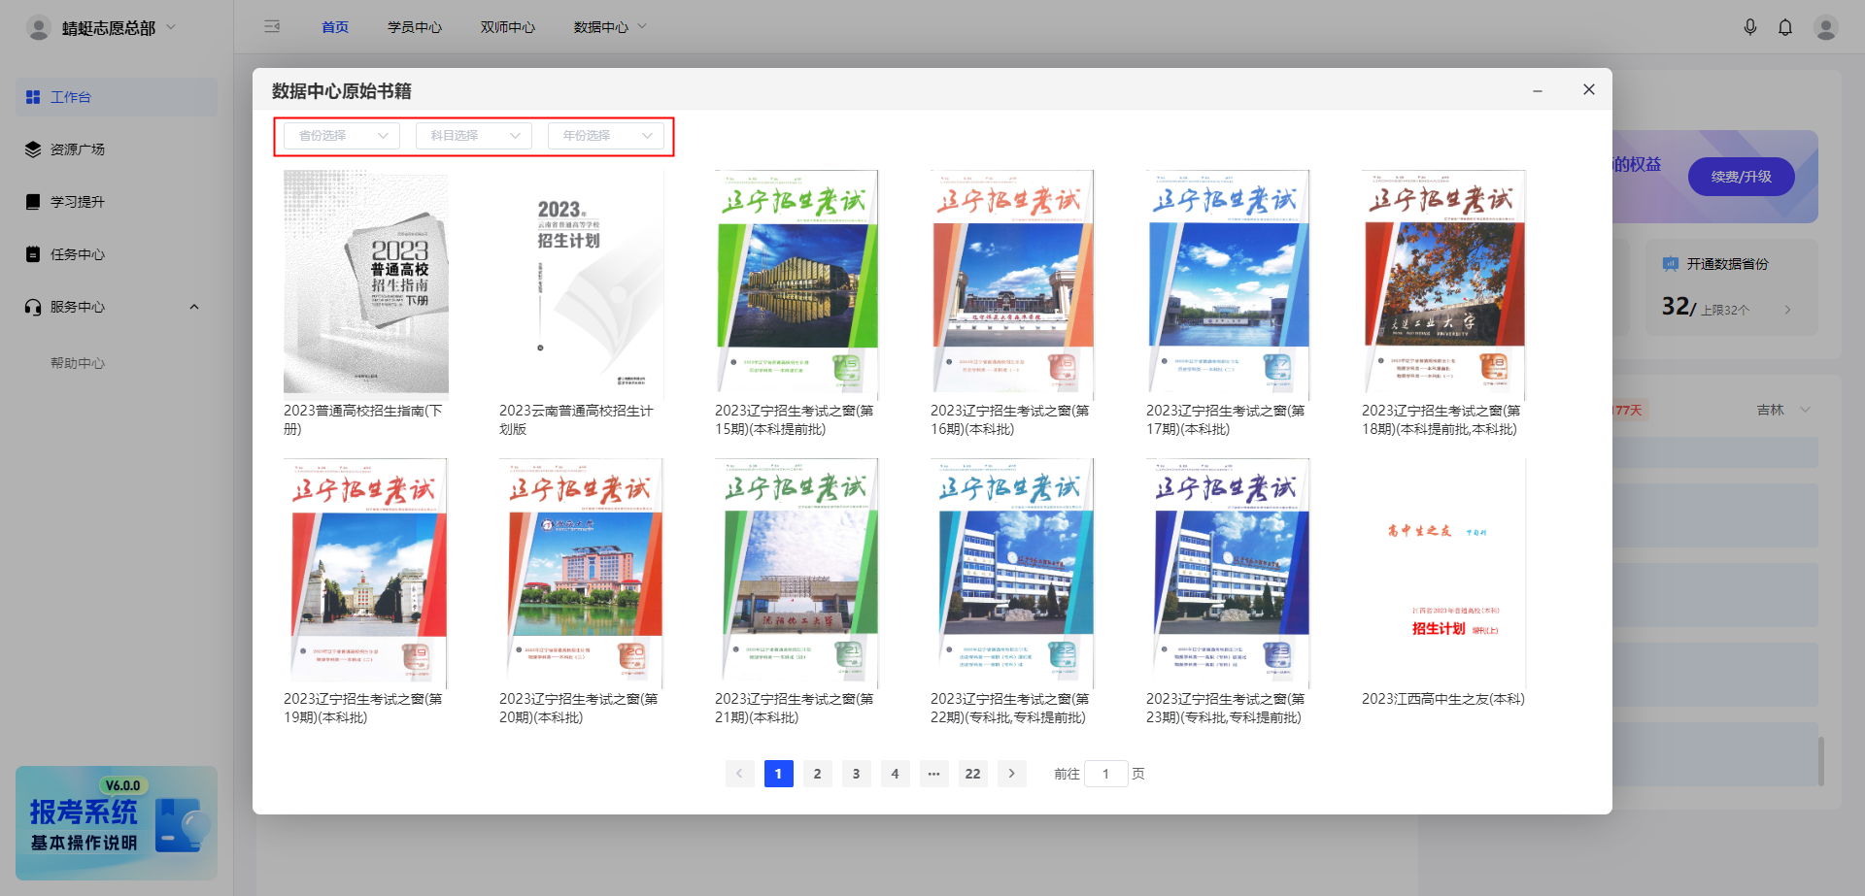The image size is (1865, 896).
Task: Open the notification bell
Action: [1784, 27]
